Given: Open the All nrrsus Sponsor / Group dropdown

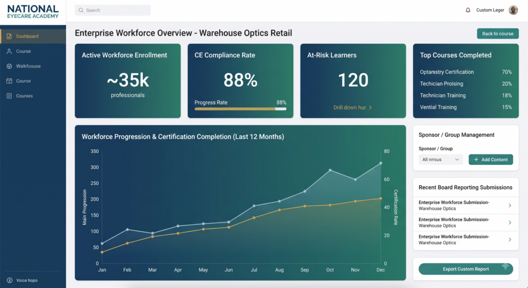Looking at the screenshot, I should [x=441, y=160].
